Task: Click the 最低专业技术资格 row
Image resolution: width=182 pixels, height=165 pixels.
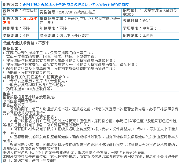Action: point(90,43)
